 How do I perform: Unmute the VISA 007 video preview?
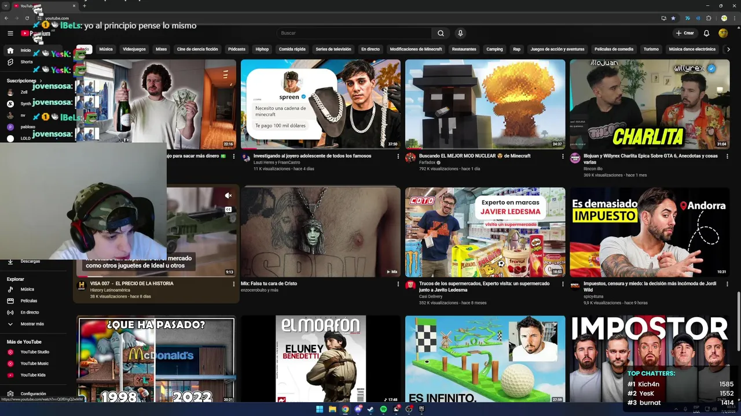click(x=228, y=196)
